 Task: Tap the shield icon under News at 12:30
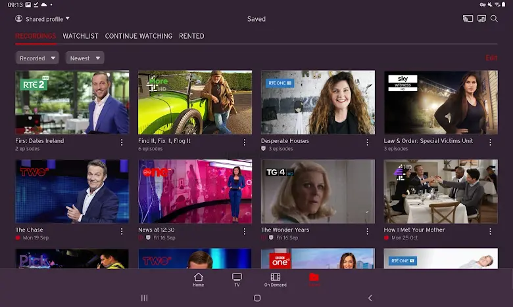click(x=148, y=237)
